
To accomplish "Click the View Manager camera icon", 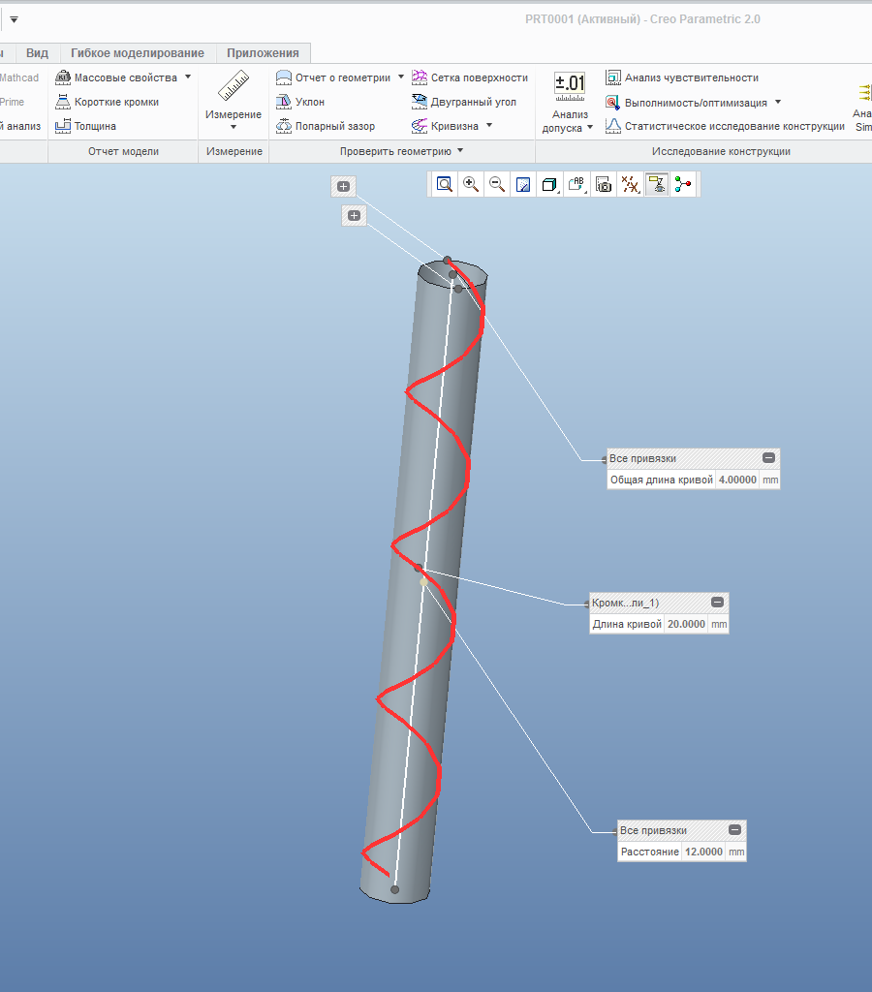I will 604,184.
